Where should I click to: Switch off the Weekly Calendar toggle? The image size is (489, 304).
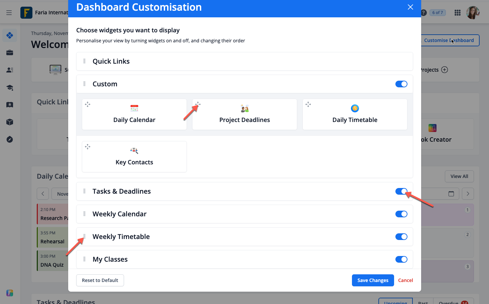[401, 214]
